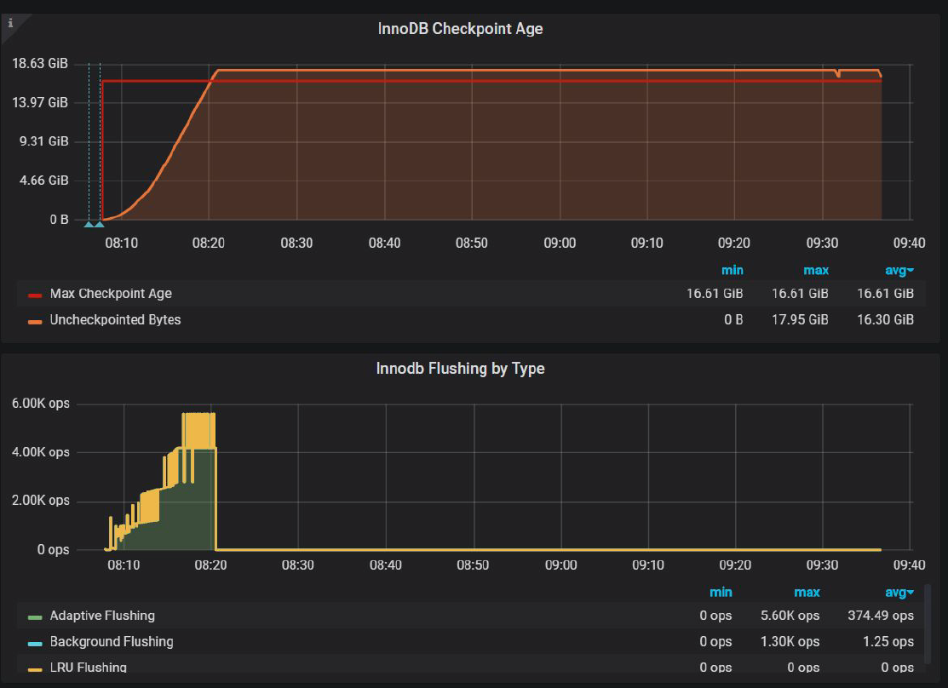Click the orange Uncheckpointed Bytes color swatch
Viewport: 948px width, 688px height.
35,321
